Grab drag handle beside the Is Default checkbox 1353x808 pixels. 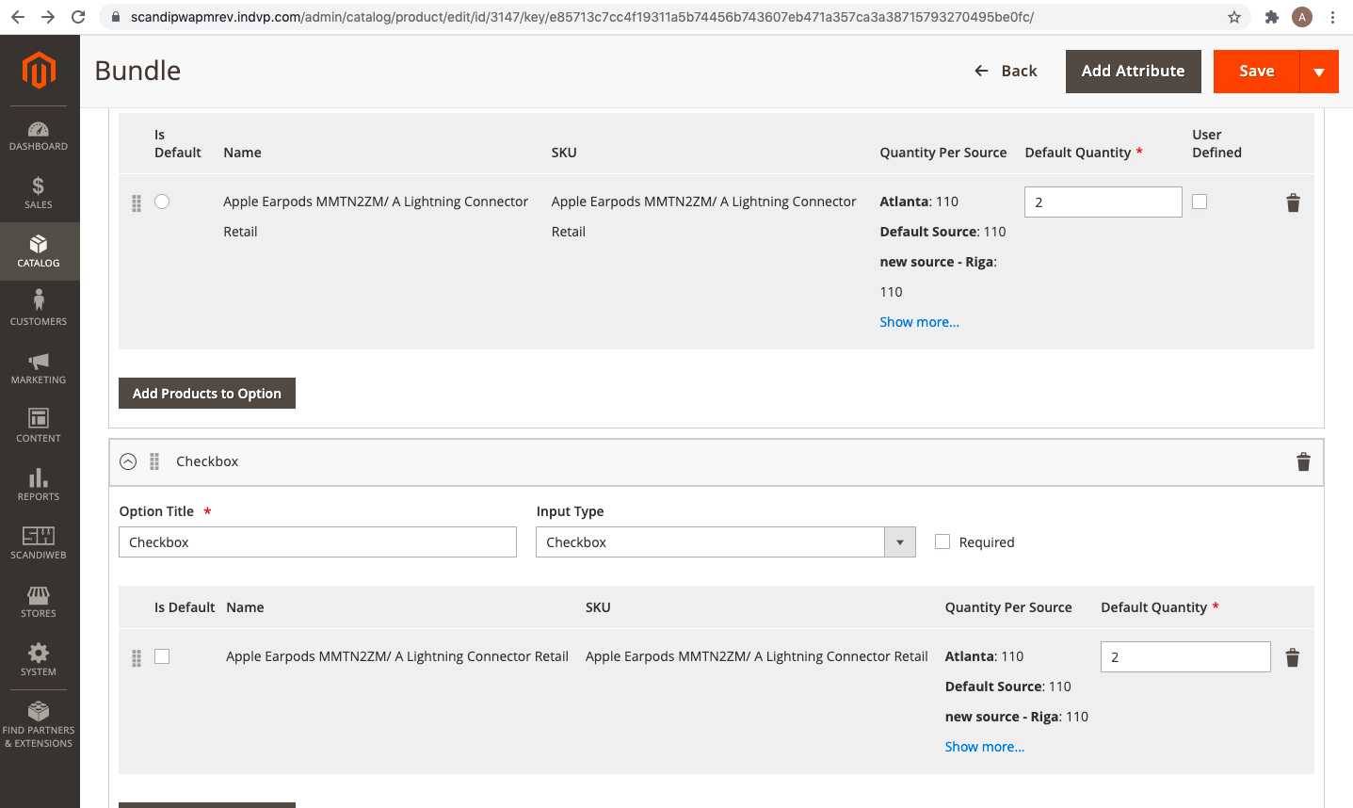point(137,657)
